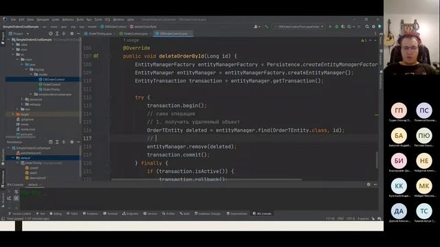Expand the target folder in project tree
The width and height of the screenshot is (440, 247).
click(x=13, y=115)
